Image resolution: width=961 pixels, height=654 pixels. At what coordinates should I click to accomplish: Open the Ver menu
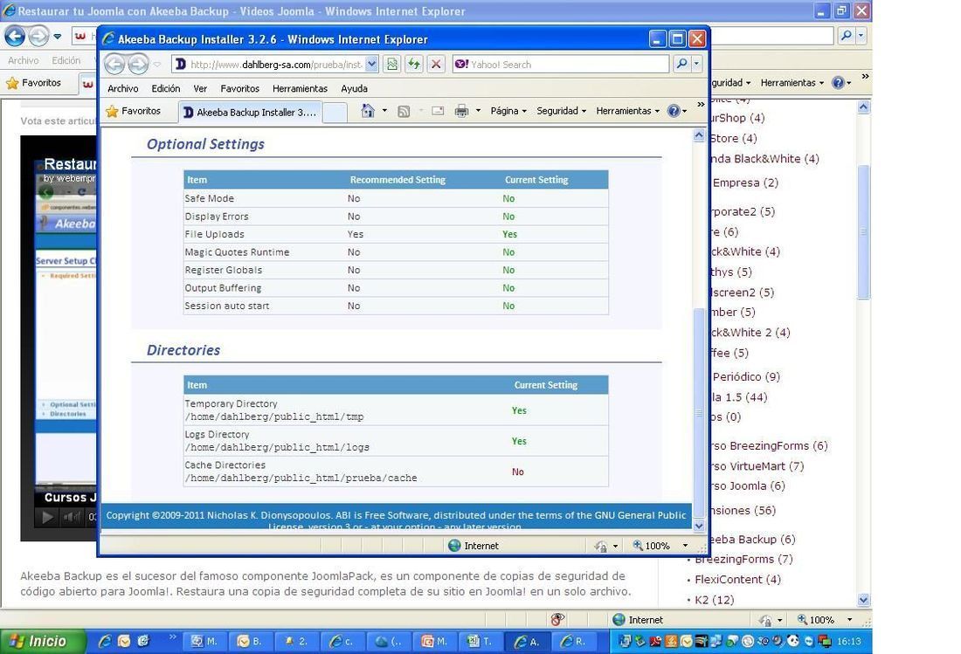[200, 88]
